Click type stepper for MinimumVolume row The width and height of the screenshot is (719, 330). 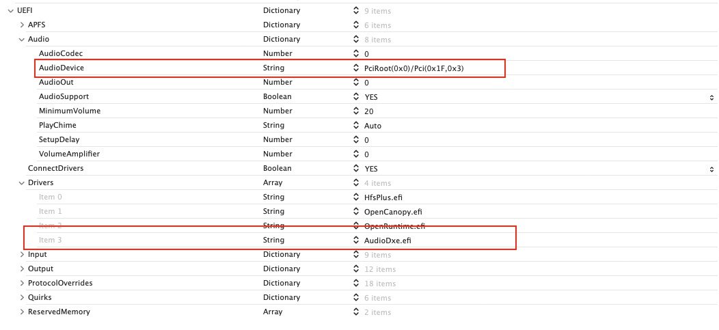(356, 111)
